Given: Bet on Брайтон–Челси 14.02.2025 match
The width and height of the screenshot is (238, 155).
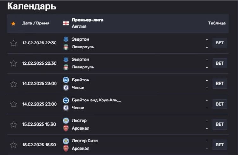Looking at the screenshot, I should tap(220, 84).
